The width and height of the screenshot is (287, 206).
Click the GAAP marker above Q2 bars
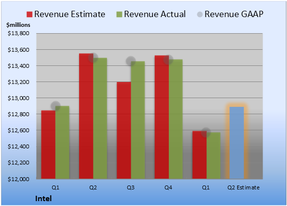93,58
